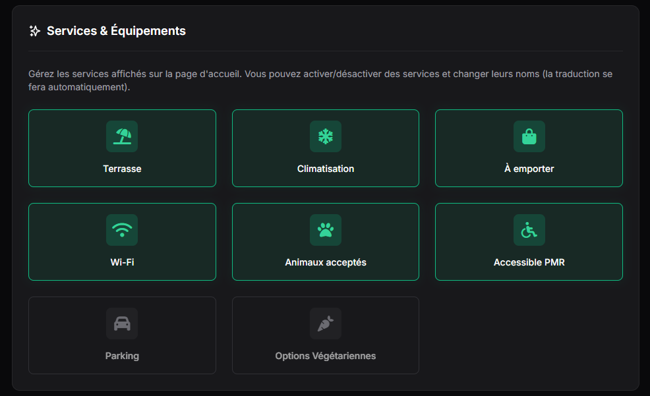Click the beach umbrella Terrasse icon
The width and height of the screenshot is (650, 396).
[x=122, y=136]
